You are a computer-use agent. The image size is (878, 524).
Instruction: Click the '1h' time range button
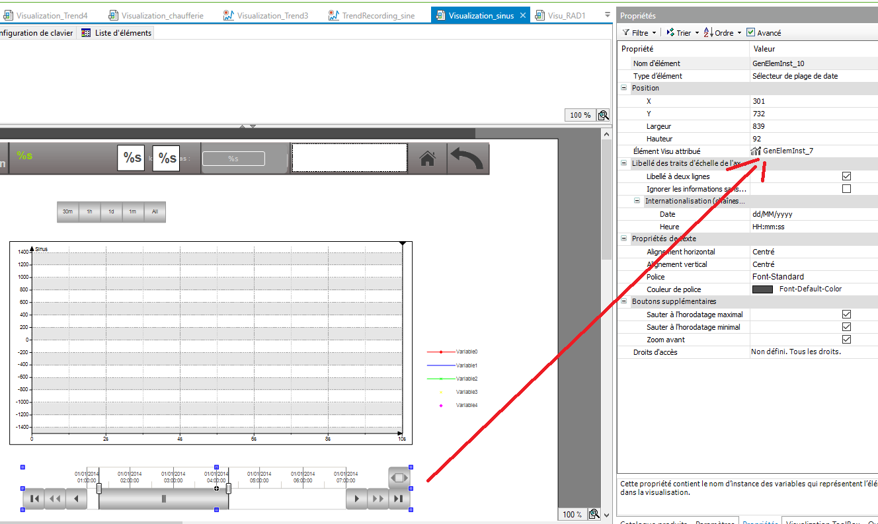click(89, 212)
